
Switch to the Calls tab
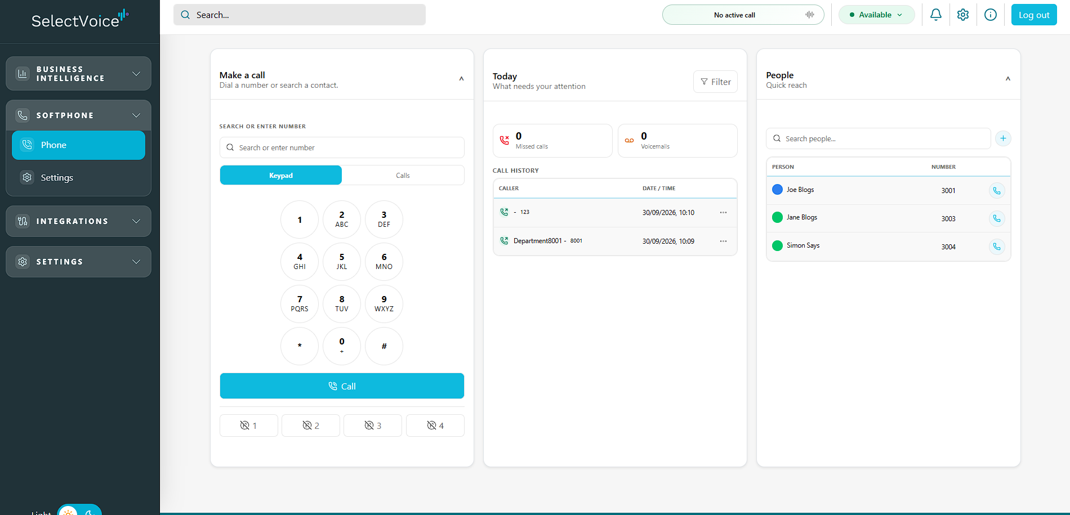[403, 175]
